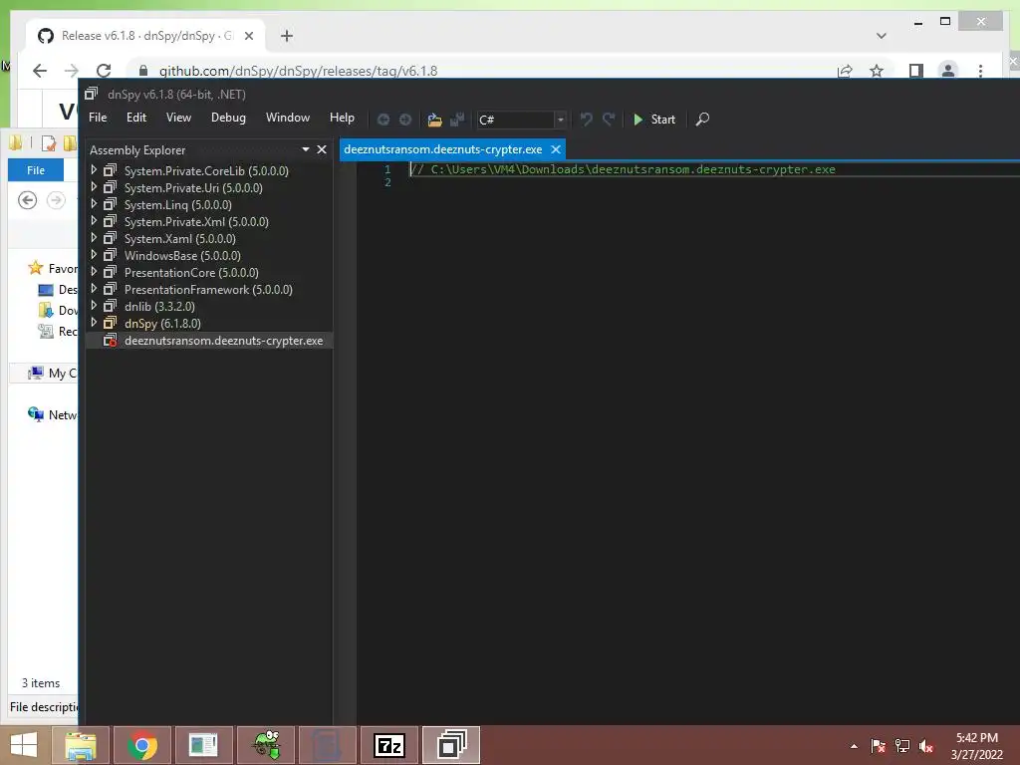Open the Debug menu in dnSpy
This screenshot has width=1020, height=765.
228,118
